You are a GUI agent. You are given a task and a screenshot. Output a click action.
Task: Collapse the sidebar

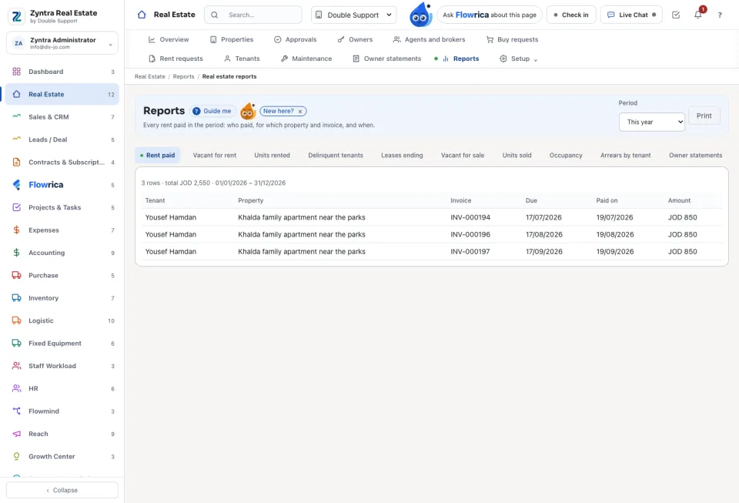point(62,490)
